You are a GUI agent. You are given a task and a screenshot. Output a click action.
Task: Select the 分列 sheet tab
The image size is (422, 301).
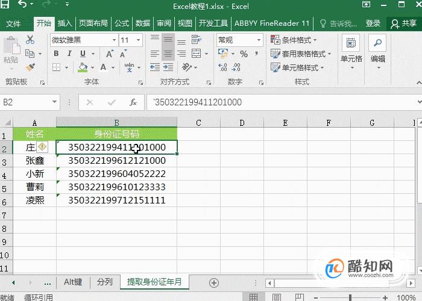coord(105,282)
